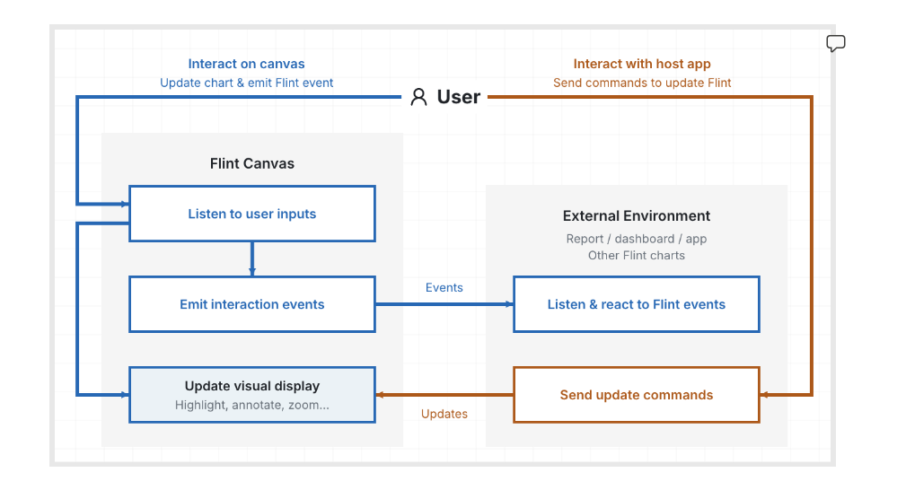Viewport: 897px width, 499px height.
Task: Click the Report / dashboard / app text
Action: click(636, 239)
